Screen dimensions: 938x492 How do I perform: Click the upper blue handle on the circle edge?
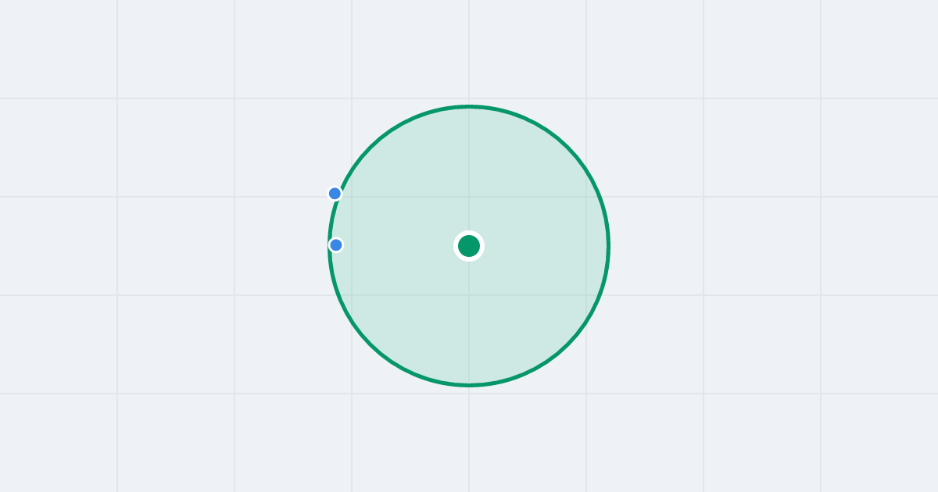pos(335,193)
